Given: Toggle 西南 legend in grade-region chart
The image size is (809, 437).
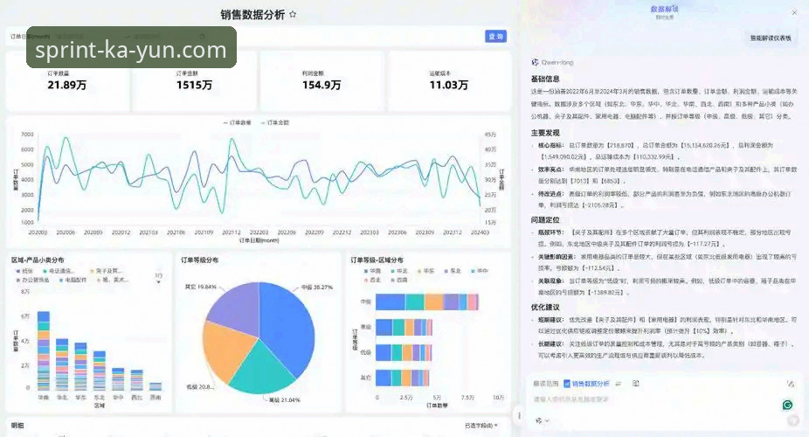Looking at the screenshot, I should click(x=399, y=280).
